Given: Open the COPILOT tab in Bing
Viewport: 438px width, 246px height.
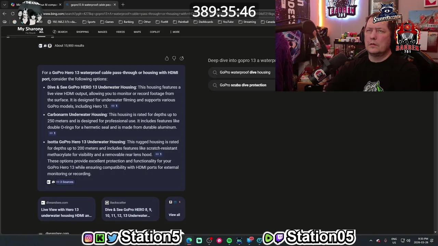Looking at the screenshot, I should pyautogui.click(x=155, y=32).
